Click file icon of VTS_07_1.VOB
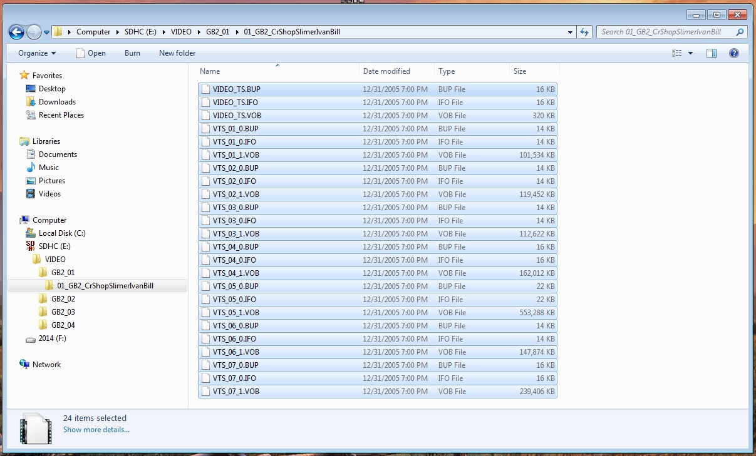The width and height of the screenshot is (756, 456). 205,392
